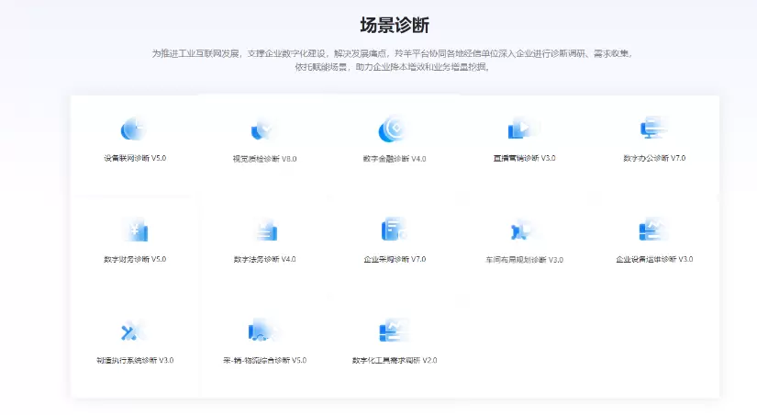Click the 直播营销诊断 video icon
The width and height of the screenshot is (757, 415).
point(522,129)
